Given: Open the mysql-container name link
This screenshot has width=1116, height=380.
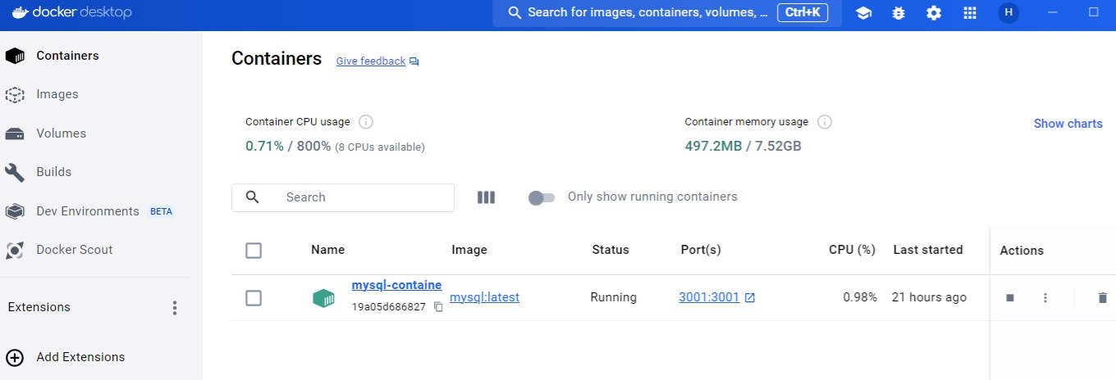Looking at the screenshot, I should coord(396,285).
